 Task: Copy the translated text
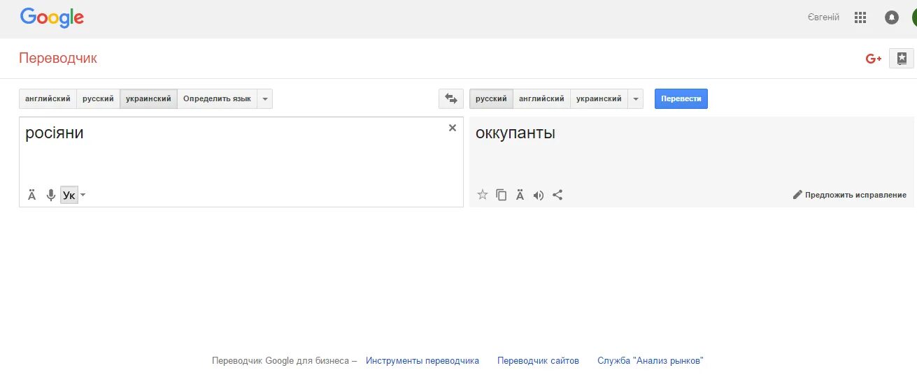501,195
